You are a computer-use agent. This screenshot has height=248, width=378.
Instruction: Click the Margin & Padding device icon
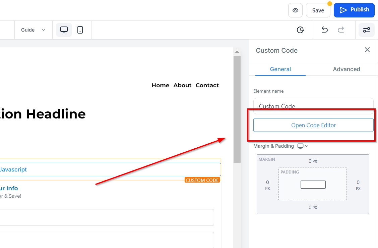[x=301, y=146]
